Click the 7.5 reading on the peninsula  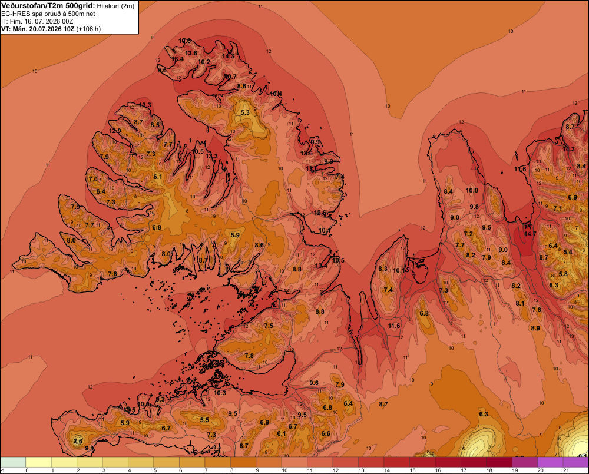point(269,326)
